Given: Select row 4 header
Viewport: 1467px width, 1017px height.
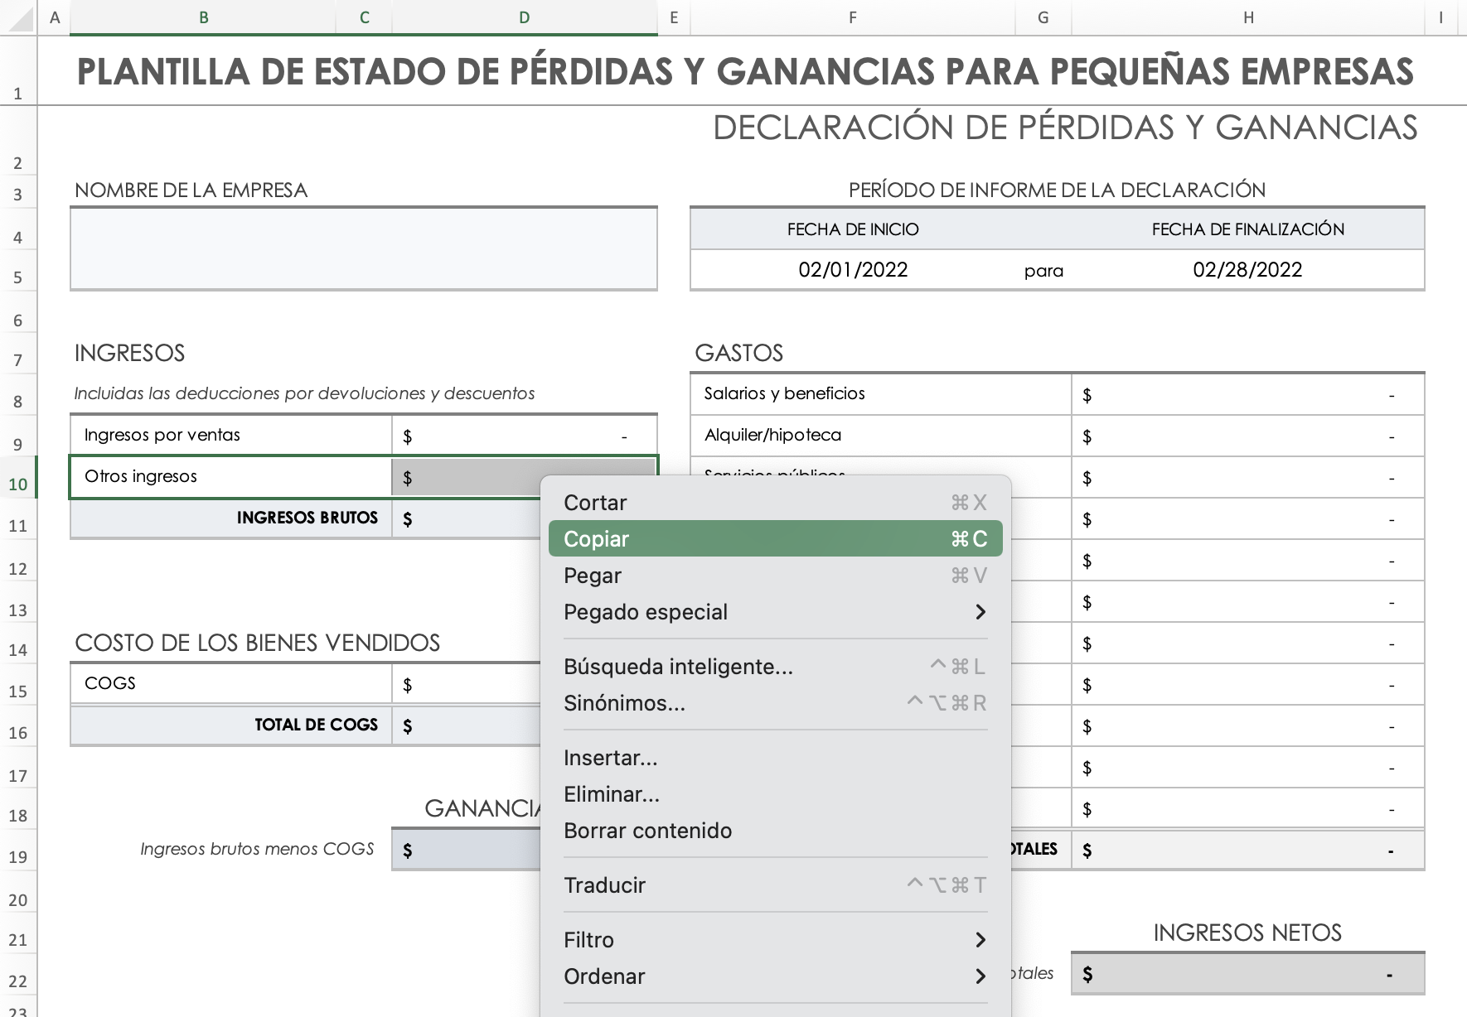Looking at the screenshot, I should tap(18, 229).
